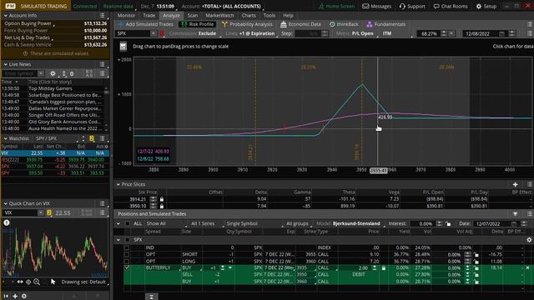
Task: Toggle the SPX group checkbox
Action: [128, 240]
